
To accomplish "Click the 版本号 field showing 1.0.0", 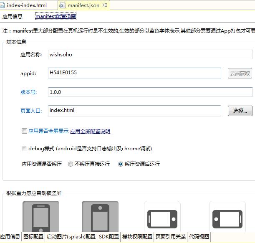I will 150,92.
